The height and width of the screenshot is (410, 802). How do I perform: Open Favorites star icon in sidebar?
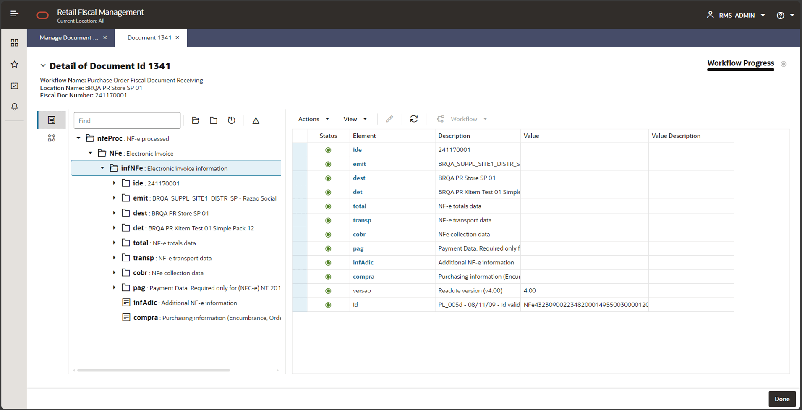coord(15,64)
